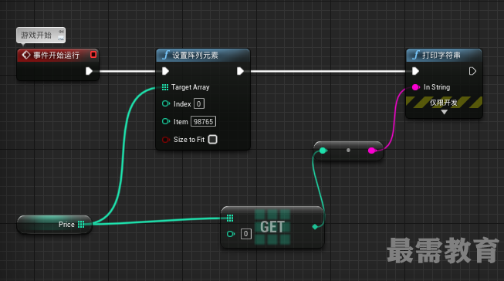The height and width of the screenshot is (281, 504).
Task: Click conversion node green integer input pin
Action: click(x=323, y=151)
